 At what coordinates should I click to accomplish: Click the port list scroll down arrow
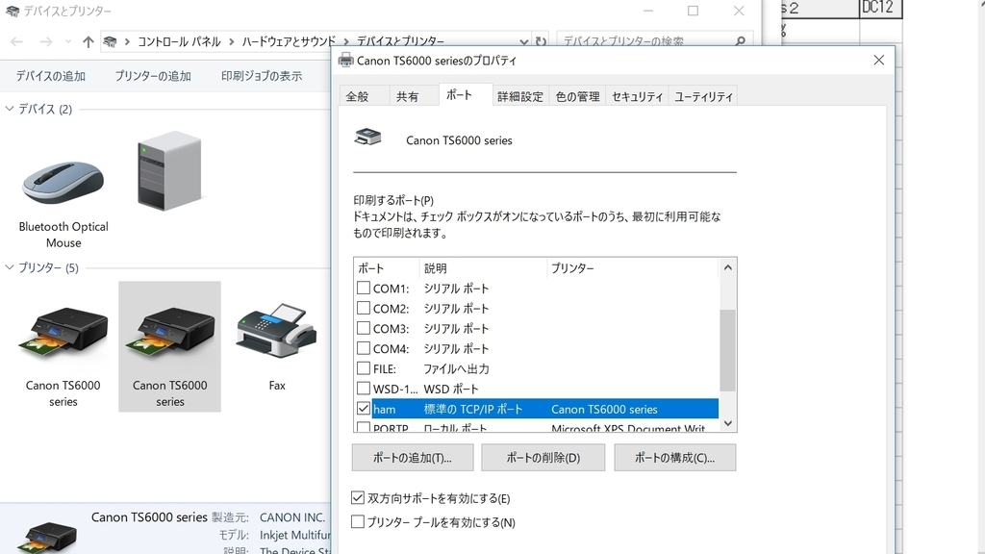tap(727, 423)
